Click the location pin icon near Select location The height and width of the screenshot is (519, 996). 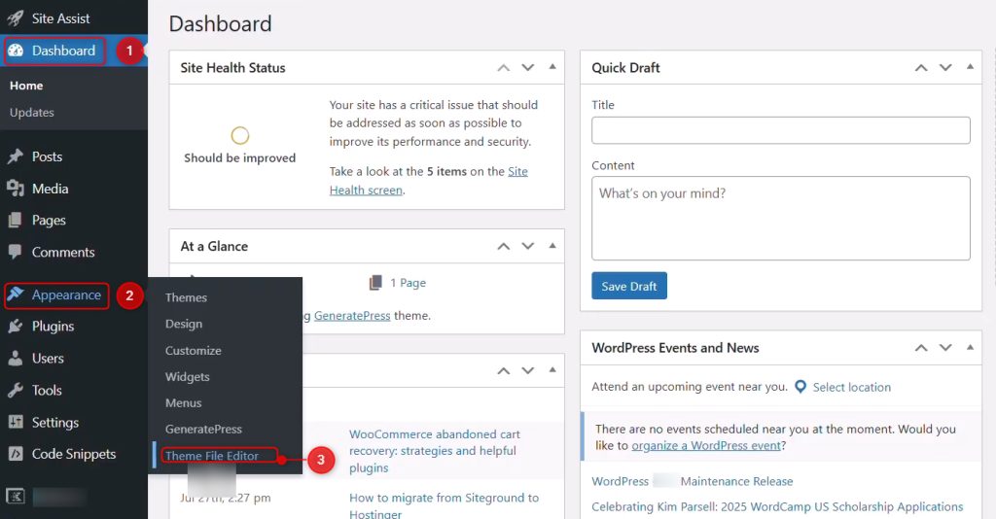click(x=800, y=387)
